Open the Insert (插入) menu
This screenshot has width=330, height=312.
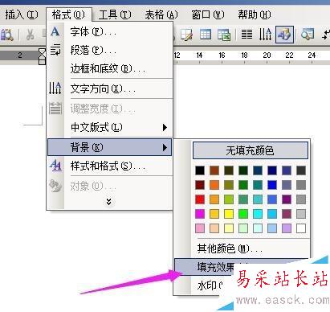pyautogui.click(x=22, y=14)
